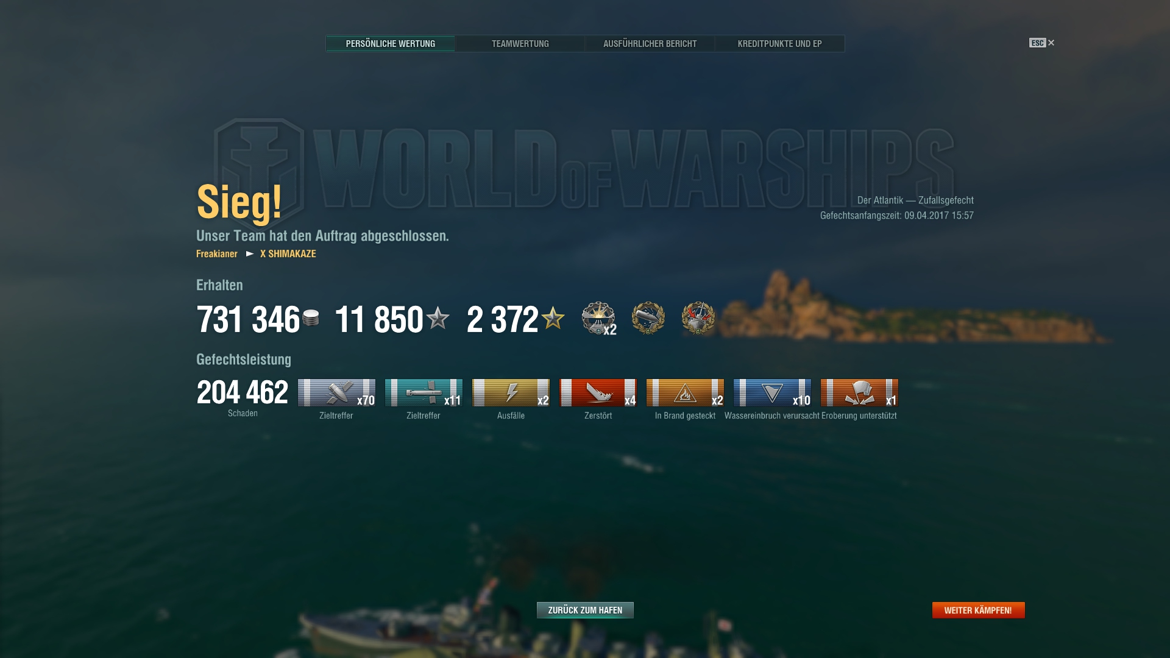
Task: Click the first achievement medal marked x2
Action: tap(598, 318)
